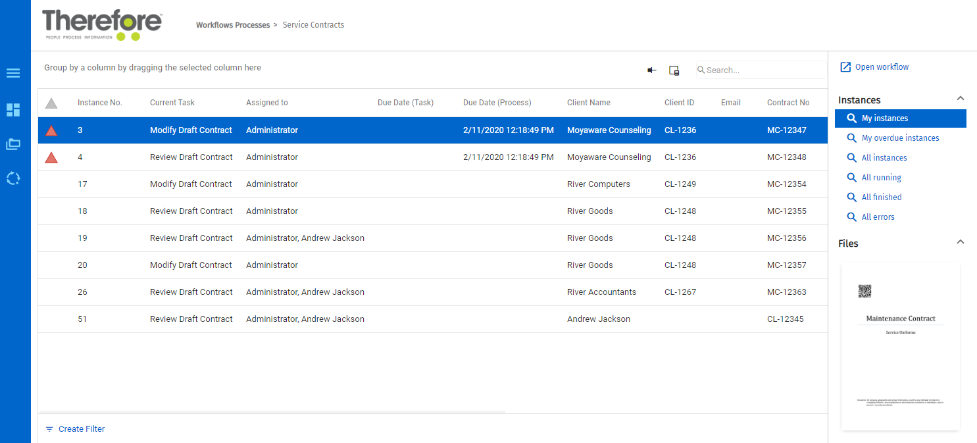977x443 pixels.
Task: Select the My overdue instances filter
Action: [901, 138]
